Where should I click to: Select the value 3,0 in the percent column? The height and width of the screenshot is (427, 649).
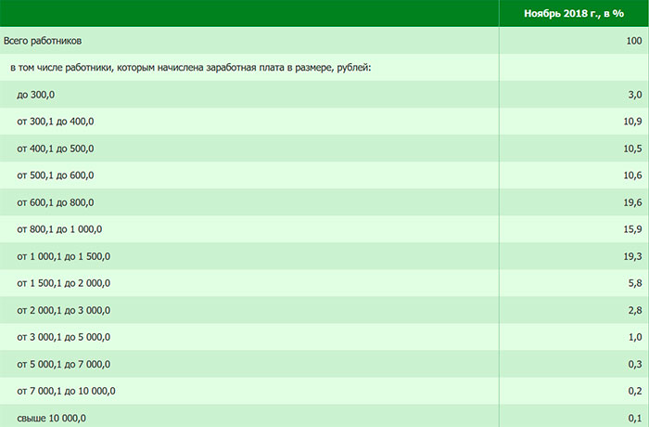click(x=635, y=95)
